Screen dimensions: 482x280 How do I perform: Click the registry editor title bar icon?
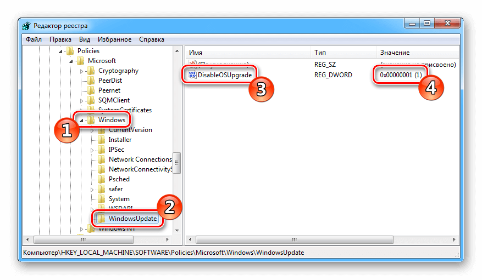point(27,26)
